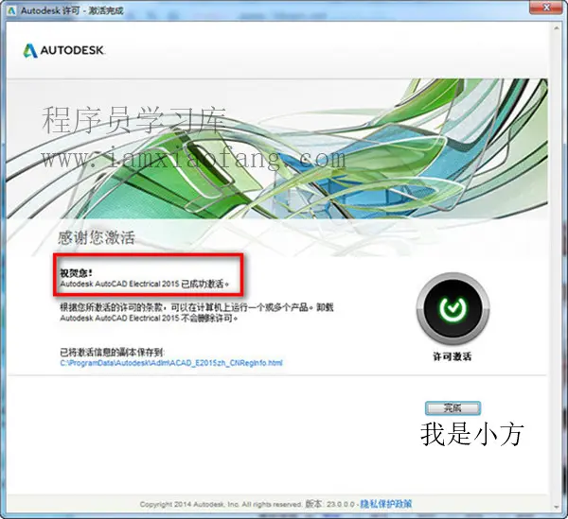Click the Copyright 2014 Autodesk footer text
Screen dimensions: 568x519
(221, 504)
